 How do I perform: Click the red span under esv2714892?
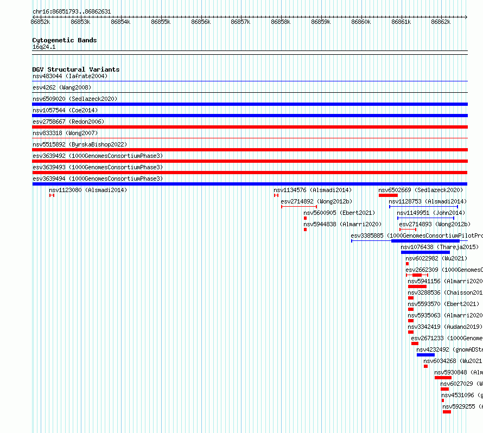[299, 207]
